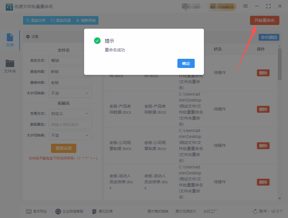Click the scrollbar down arrow
This screenshot has height=218, width=288.
pyautogui.click(x=280, y=198)
